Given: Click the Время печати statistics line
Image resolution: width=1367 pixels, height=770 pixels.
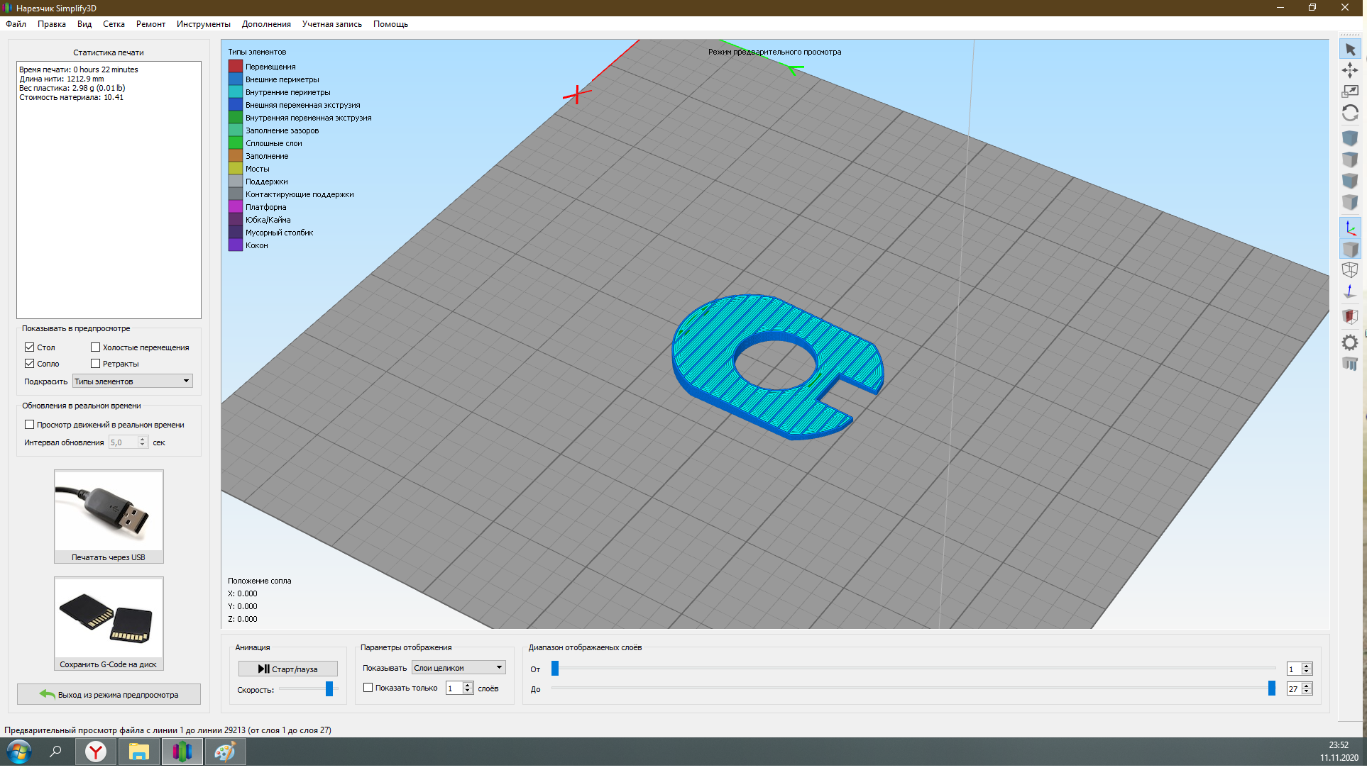Looking at the screenshot, I should coord(79,69).
